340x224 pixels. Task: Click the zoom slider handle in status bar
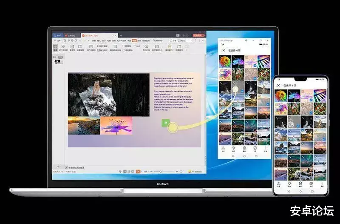(161, 172)
